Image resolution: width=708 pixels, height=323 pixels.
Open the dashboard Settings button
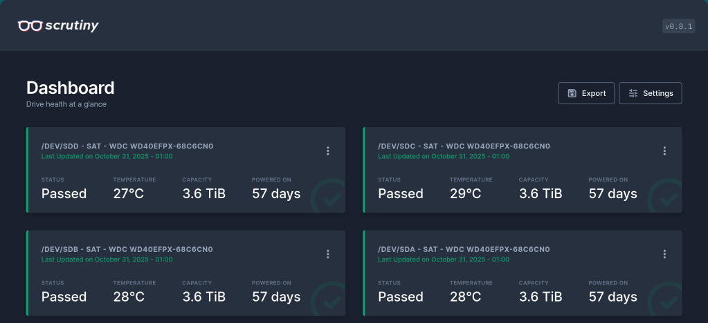[x=650, y=93]
